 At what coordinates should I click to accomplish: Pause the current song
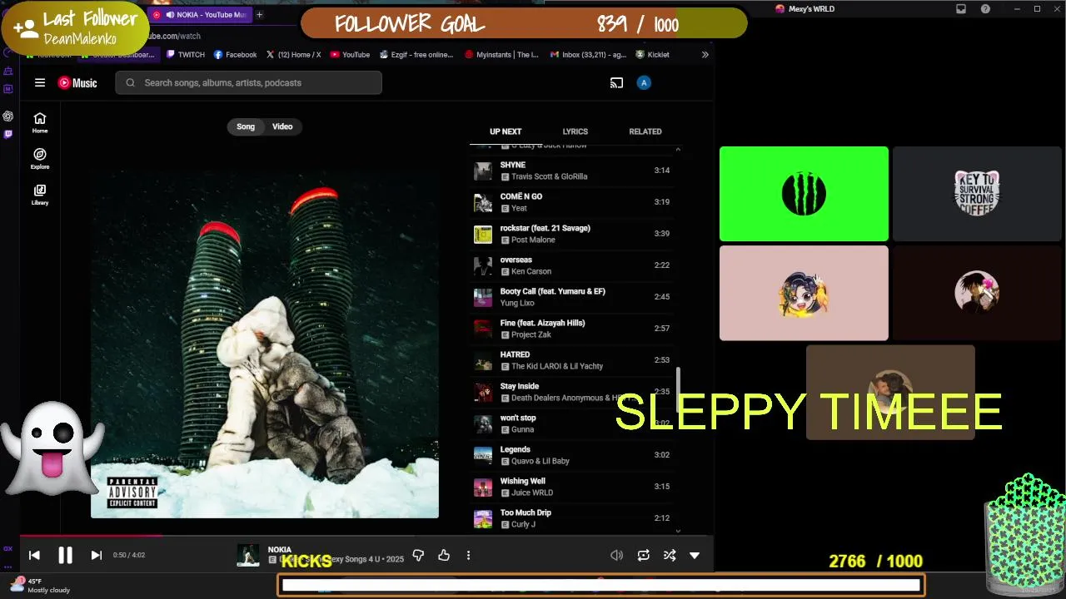coord(65,555)
